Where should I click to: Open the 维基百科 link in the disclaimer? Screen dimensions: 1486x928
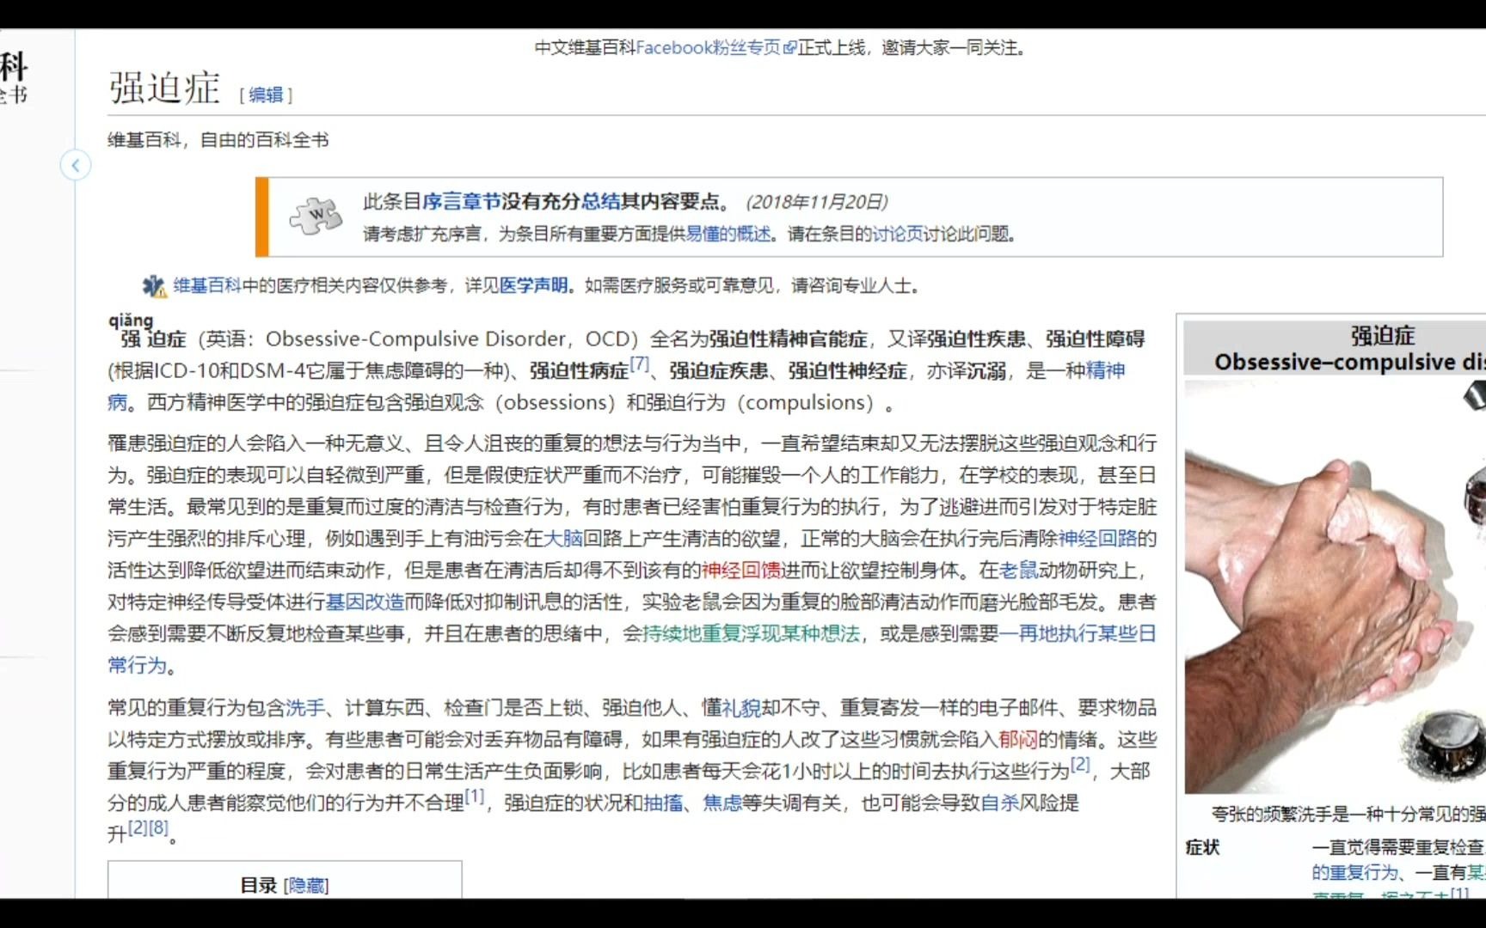pos(207,285)
